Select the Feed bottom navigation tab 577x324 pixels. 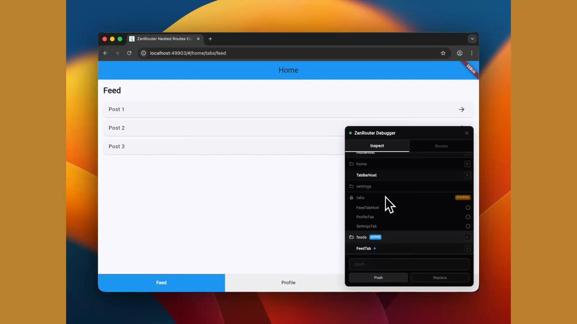(162, 283)
